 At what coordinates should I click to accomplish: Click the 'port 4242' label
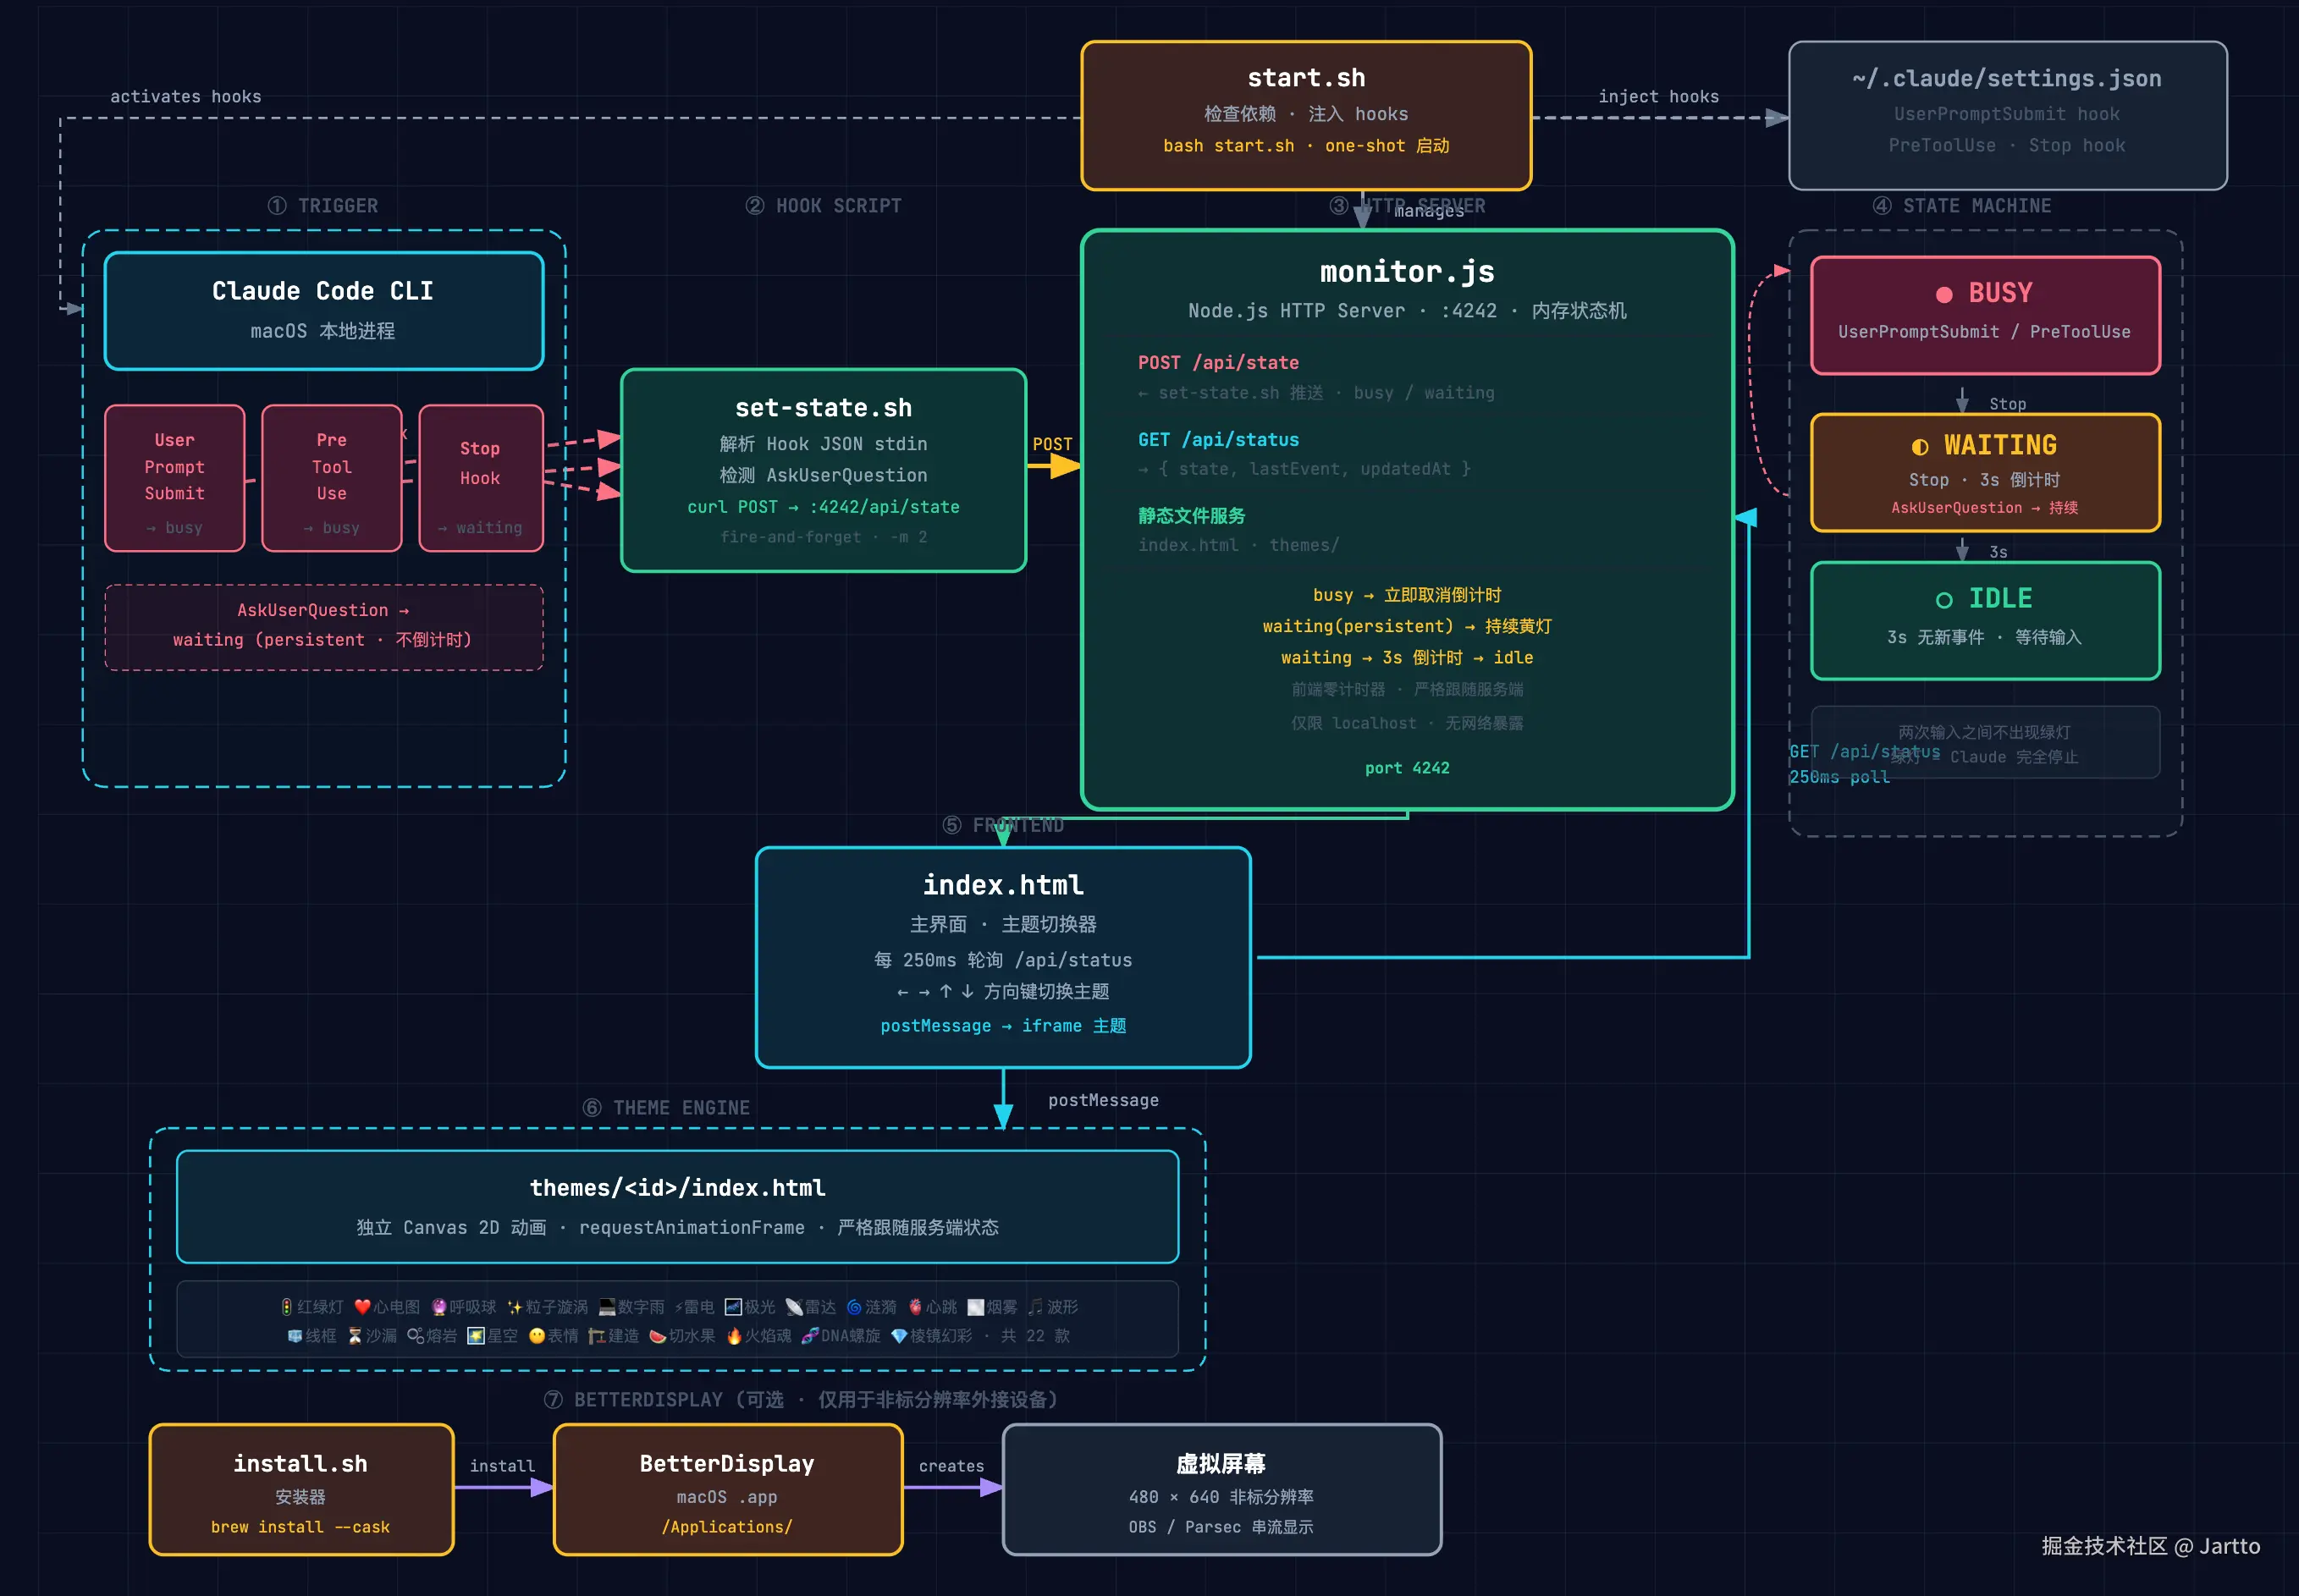[x=1407, y=768]
